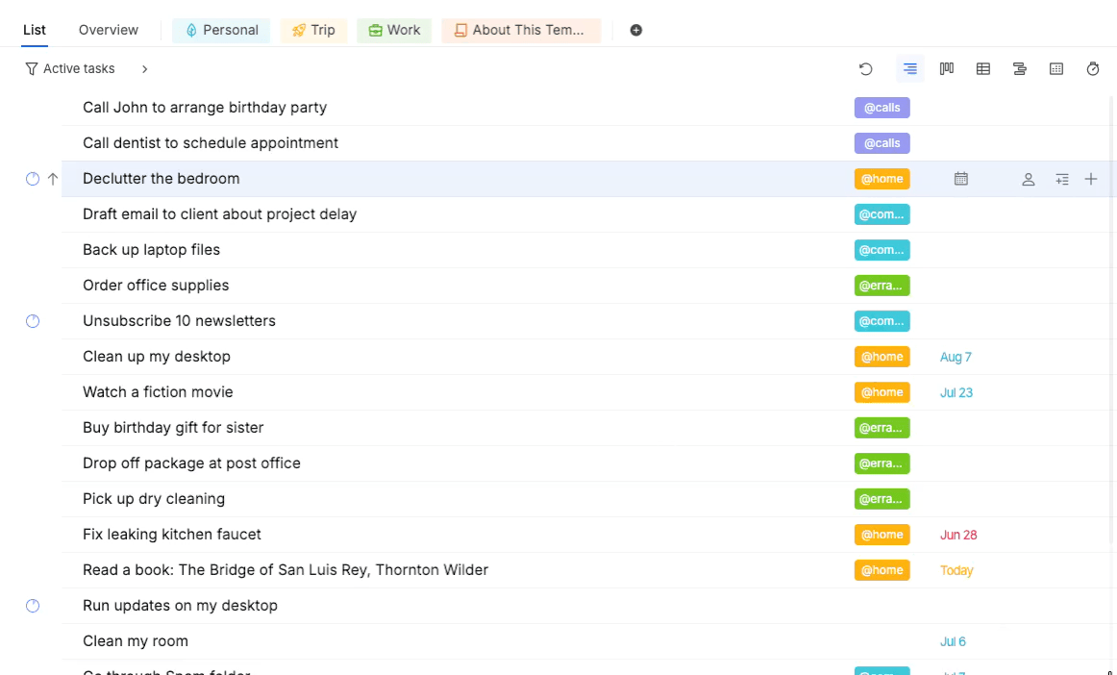Click status circle for Unsubscribe 10 newsletters
Image resolution: width=1117 pixels, height=675 pixels.
point(33,321)
